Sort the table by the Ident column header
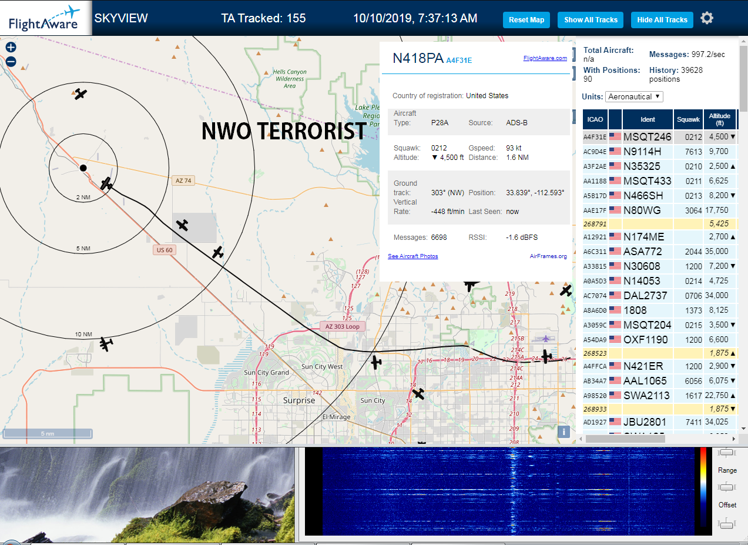The image size is (748, 545). click(648, 119)
